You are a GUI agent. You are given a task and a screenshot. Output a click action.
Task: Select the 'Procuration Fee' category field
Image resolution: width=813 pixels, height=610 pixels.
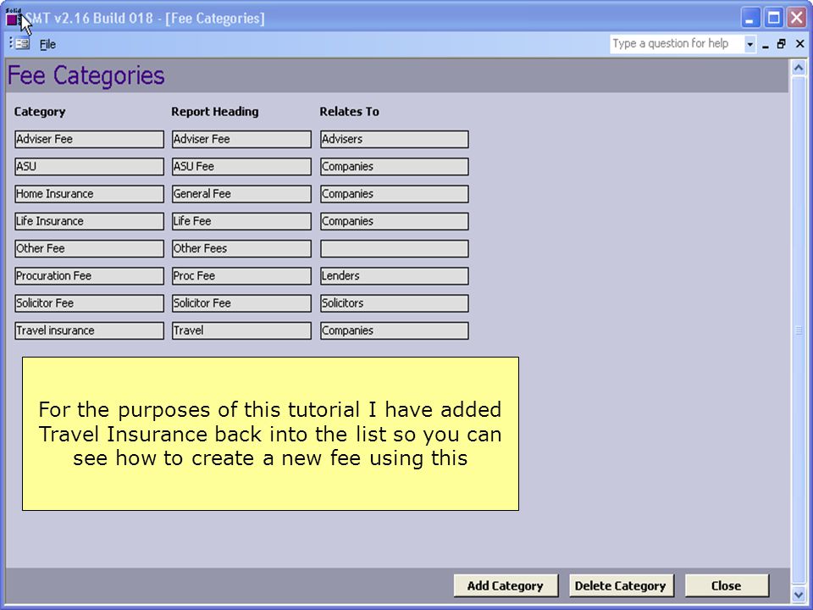(89, 276)
